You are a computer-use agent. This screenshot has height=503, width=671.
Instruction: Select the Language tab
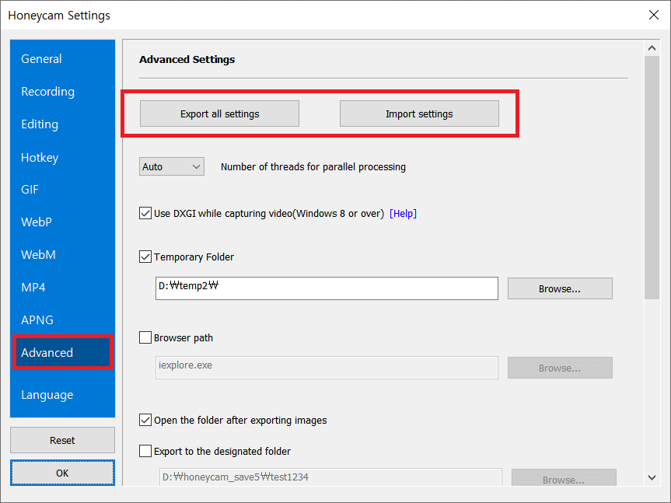coord(47,395)
